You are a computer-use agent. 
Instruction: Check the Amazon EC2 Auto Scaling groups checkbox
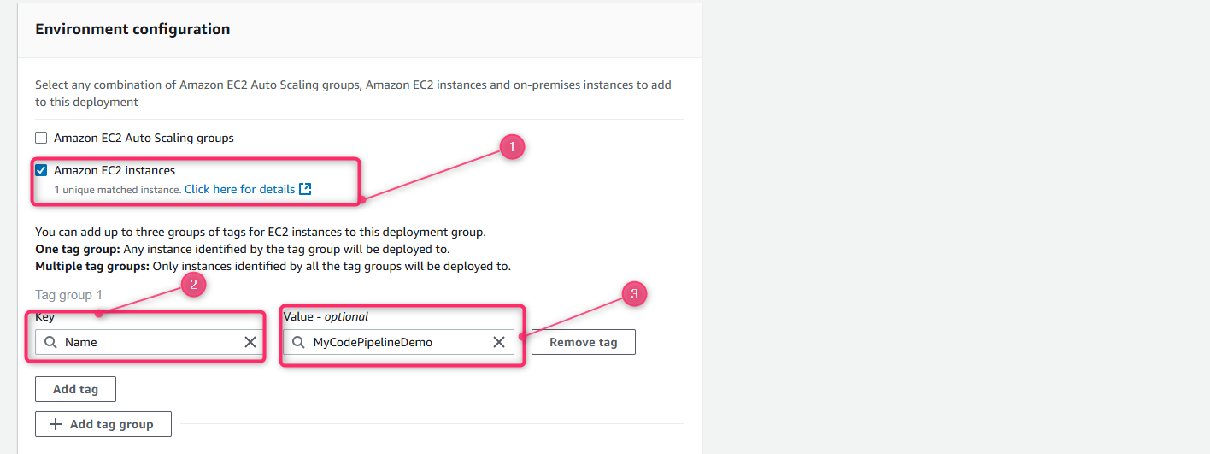[41, 138]
